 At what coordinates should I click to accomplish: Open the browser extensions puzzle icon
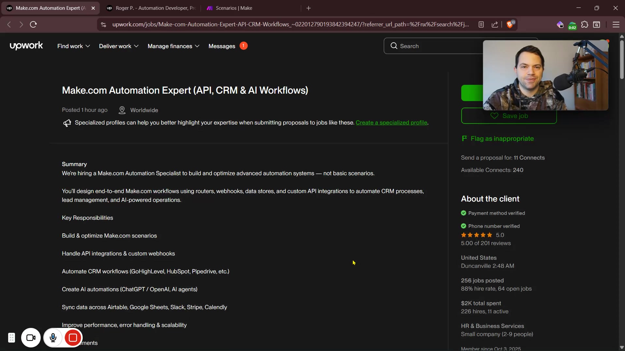tap(585, 25)
